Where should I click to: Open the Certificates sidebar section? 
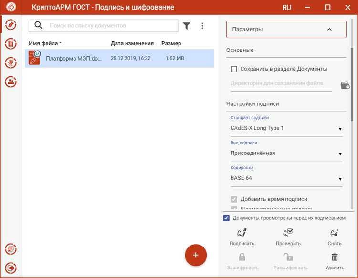point(11,63)
